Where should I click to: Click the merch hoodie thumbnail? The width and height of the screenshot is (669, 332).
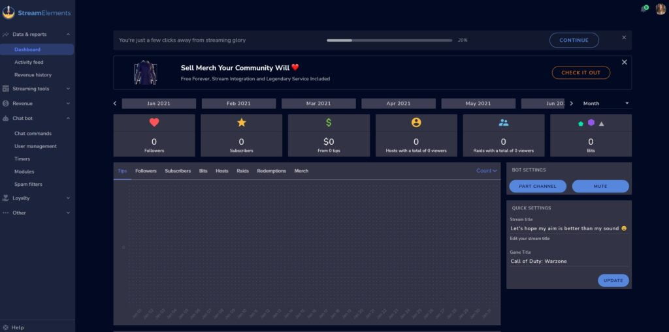click(x=146, y=72)
